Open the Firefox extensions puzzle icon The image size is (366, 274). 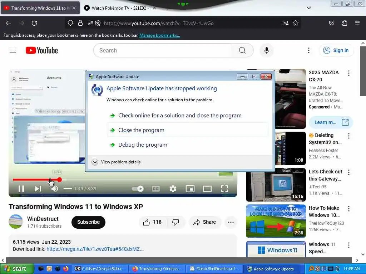345,23
